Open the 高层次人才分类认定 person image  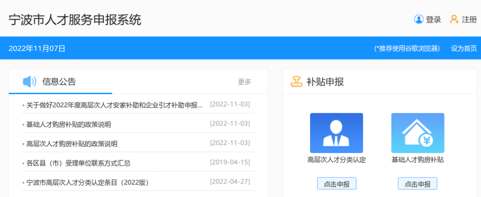[x=337, y=133]
